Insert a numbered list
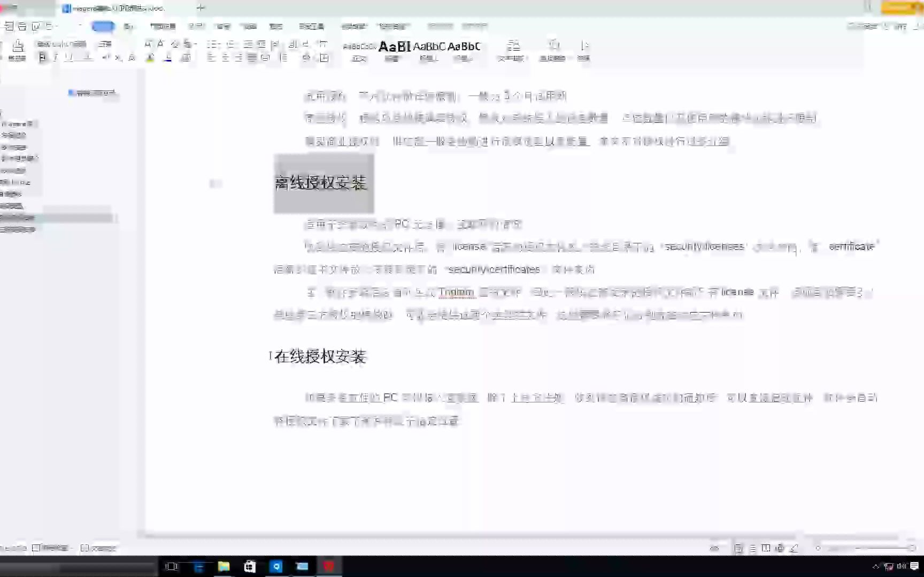The height and width of the screenshot is (577, 924). pos(231,44)
